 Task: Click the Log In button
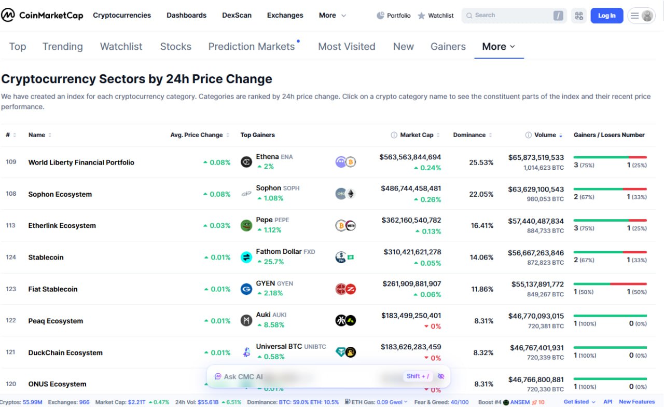coord(607,16)
